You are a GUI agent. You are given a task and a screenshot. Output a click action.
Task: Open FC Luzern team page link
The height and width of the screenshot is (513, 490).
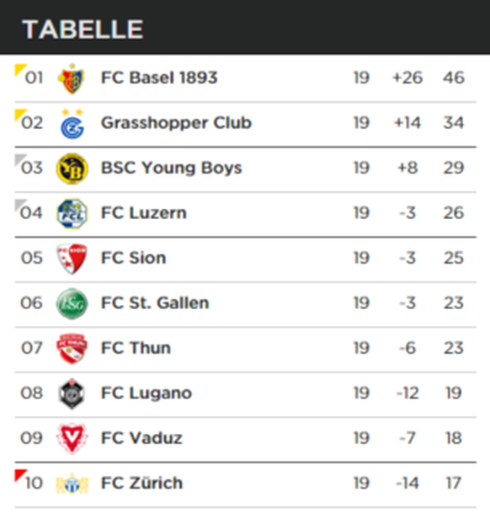tap(144, 213)
